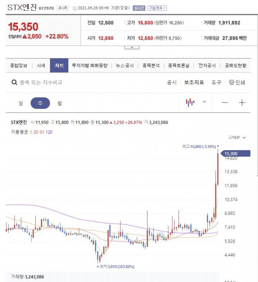Screen dimensions: 258x282
Task: Zoom out chart with minus icon
Action: pyautogui.click(x=224, y=103)
